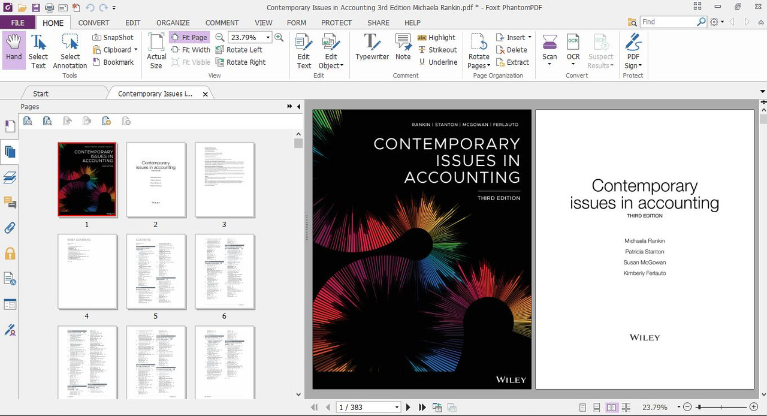The height and width of the screenshot is (416, 767).
Task: Open search settings gear dropdown
Action: (716, 22)
